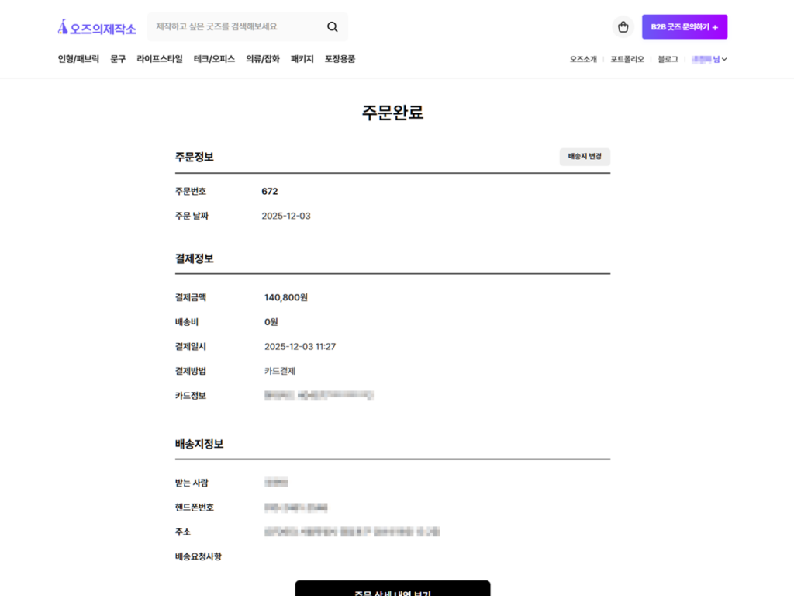The width and height of the screenshot is (794, 596).
Task: Visit the 포트폴리오 page
Action: [x=627, y=58]
